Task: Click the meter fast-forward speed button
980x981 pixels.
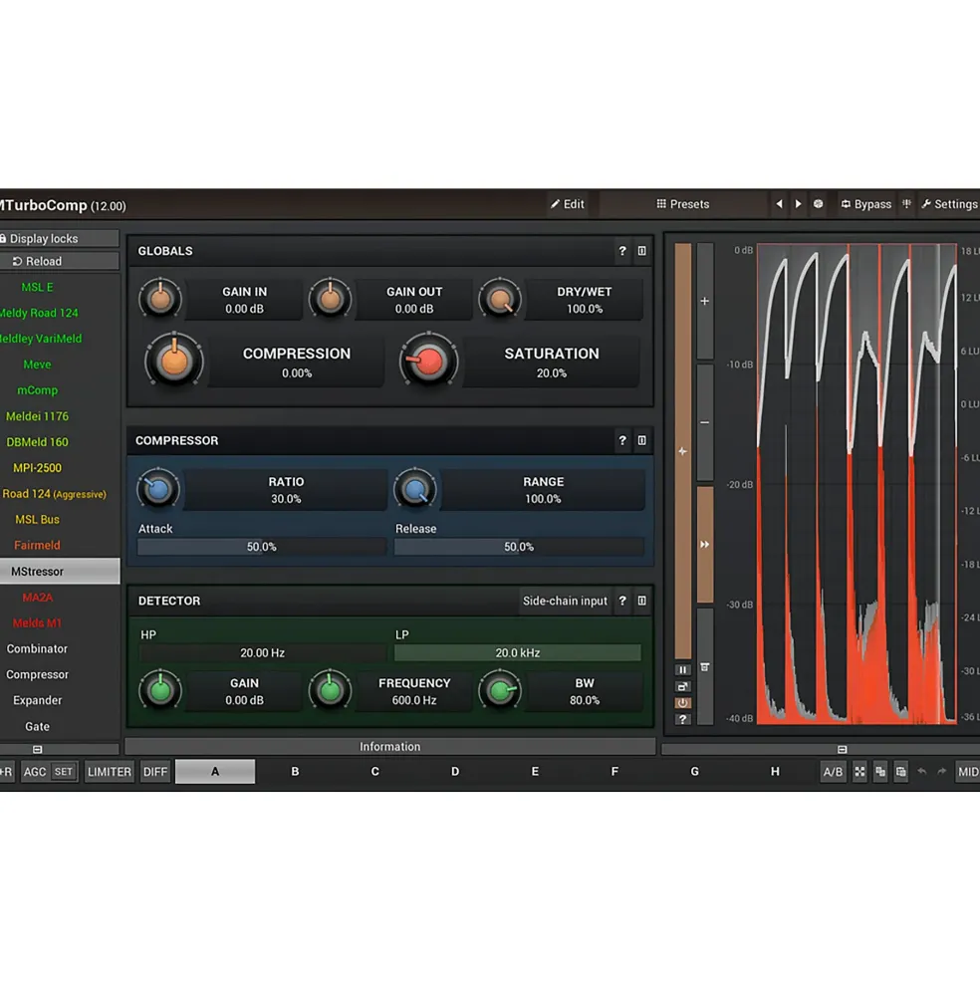Action: [705, 545]
